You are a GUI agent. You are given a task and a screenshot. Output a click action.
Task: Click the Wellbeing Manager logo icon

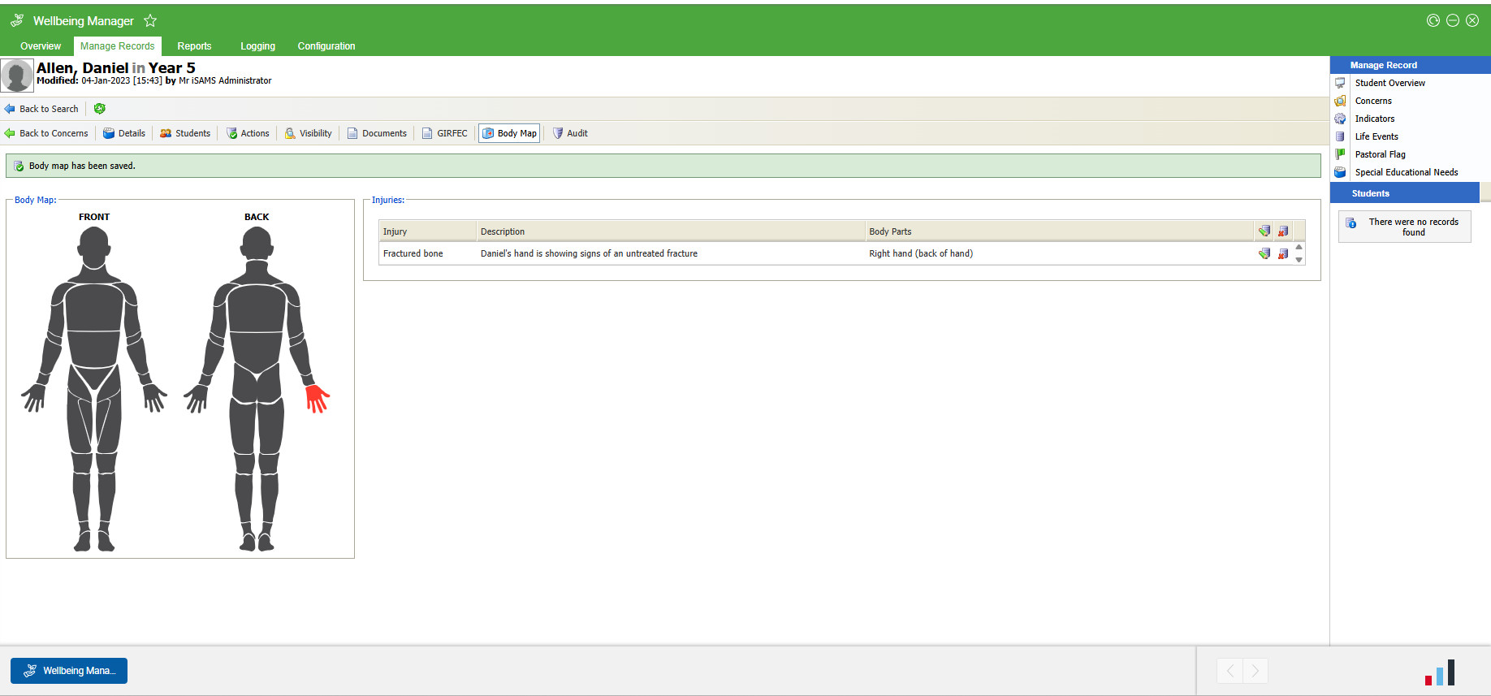(17, 21)
